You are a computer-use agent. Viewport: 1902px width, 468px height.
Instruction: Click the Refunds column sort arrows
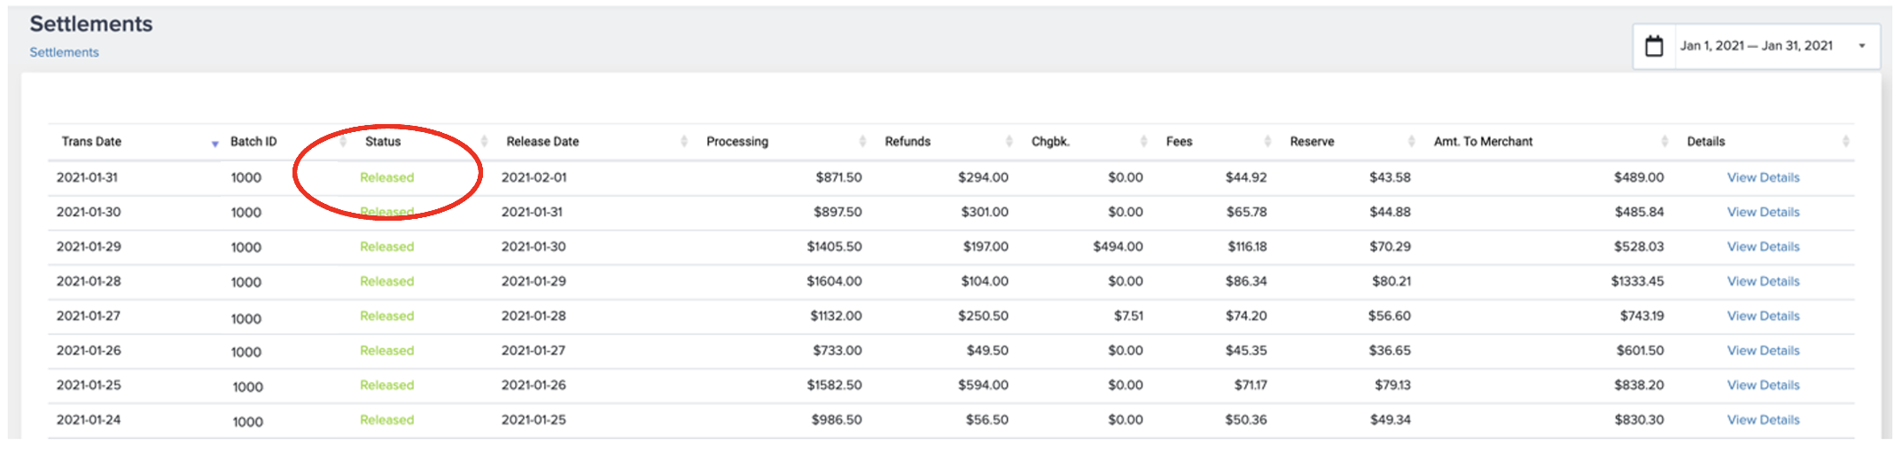[x=1009, y=142]
